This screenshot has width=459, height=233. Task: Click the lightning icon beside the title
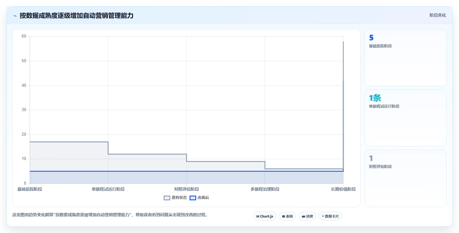point(15,16)
